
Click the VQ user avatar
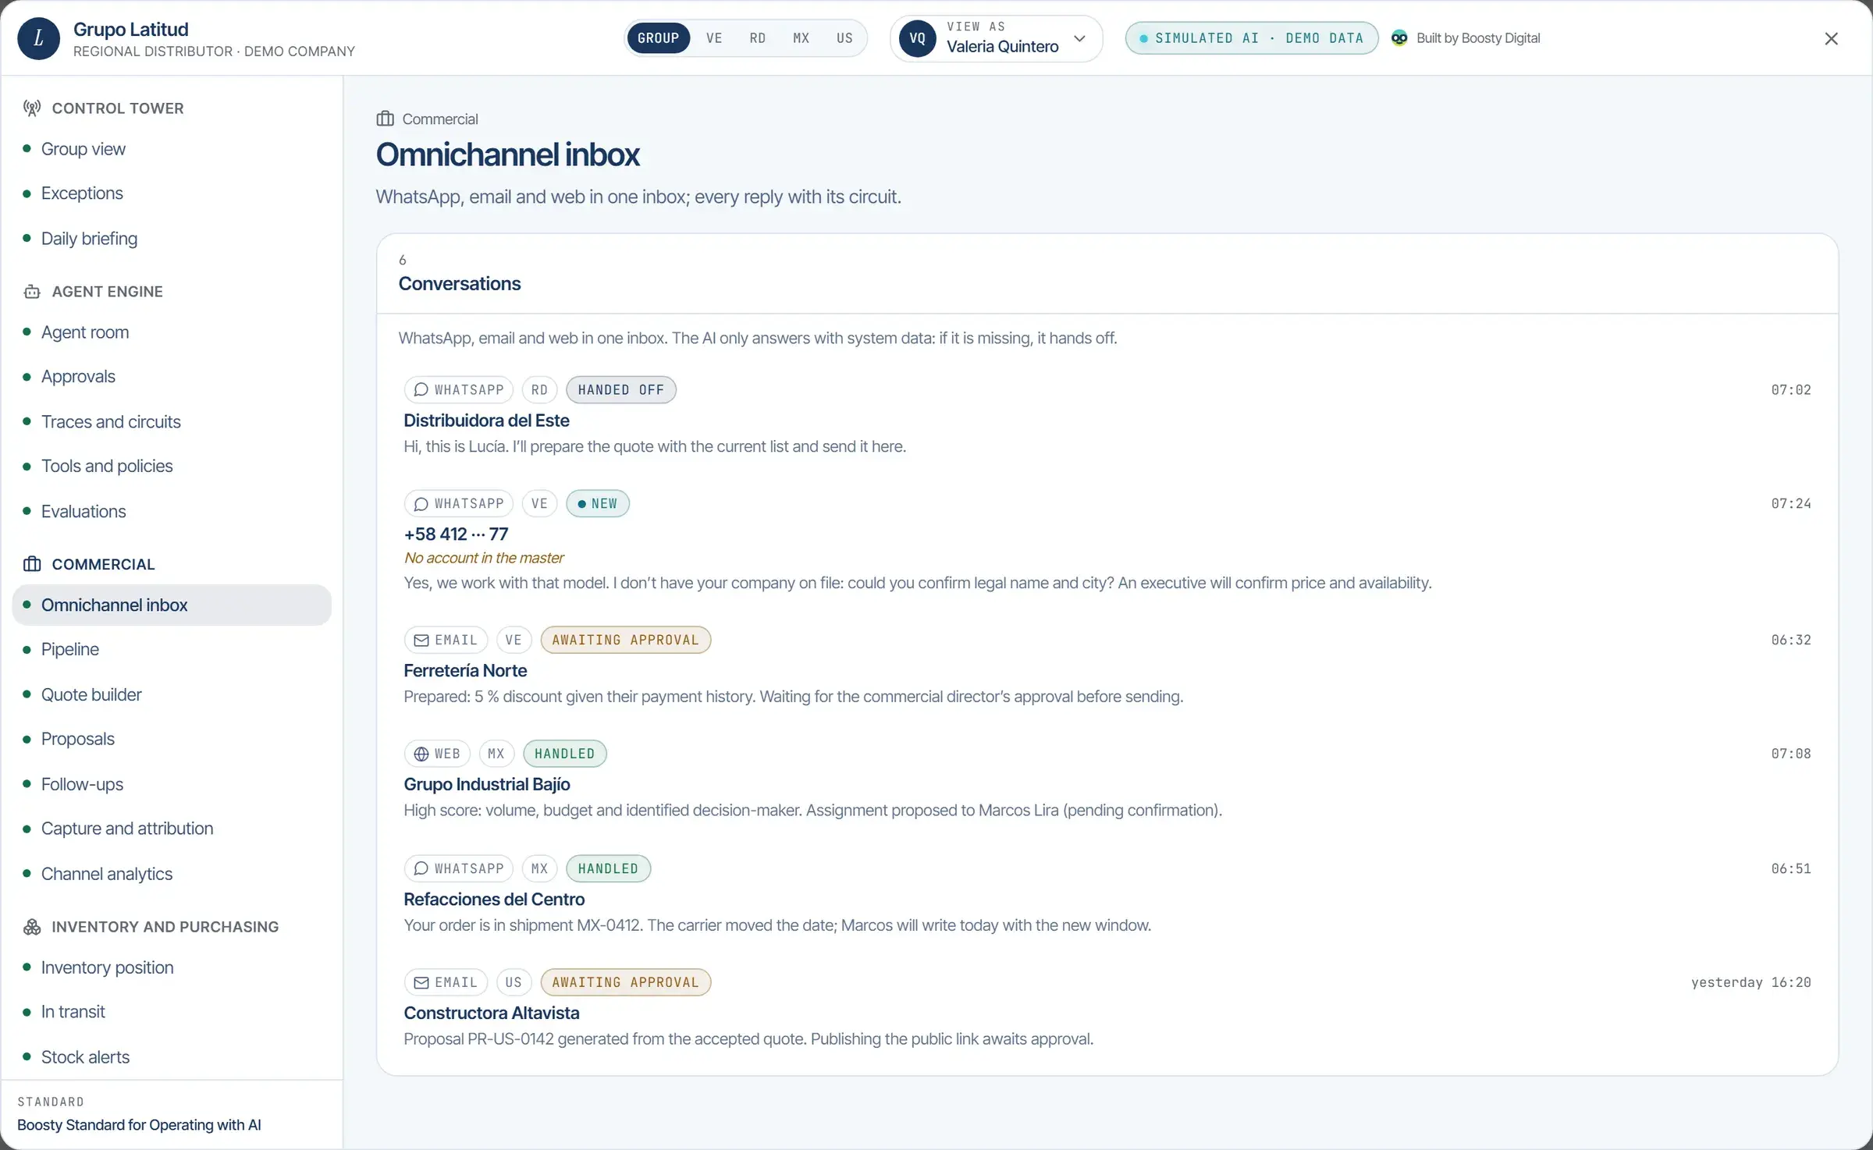point(918,38)
